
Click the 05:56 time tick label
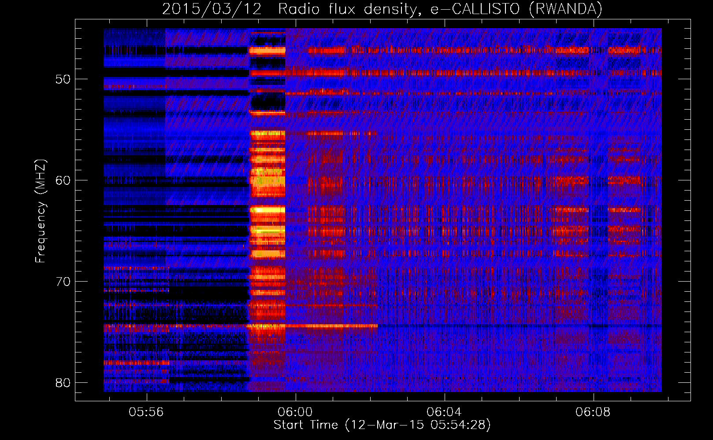[146, 412]
